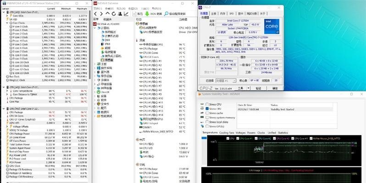
Task: Select the Ring/LLC Clock row in HWiNFO
Action: click(x=45, y=80)
